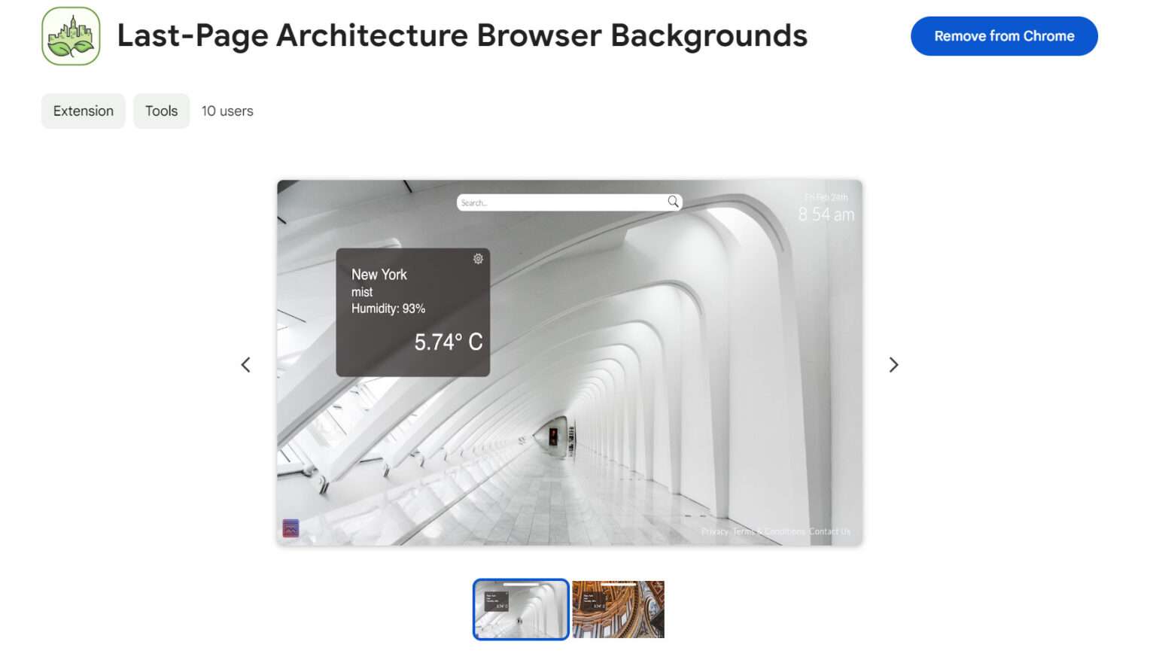This screenshot has width=1156, height=669.
Task: Click inside the Search input field
Action: [557, 202]
